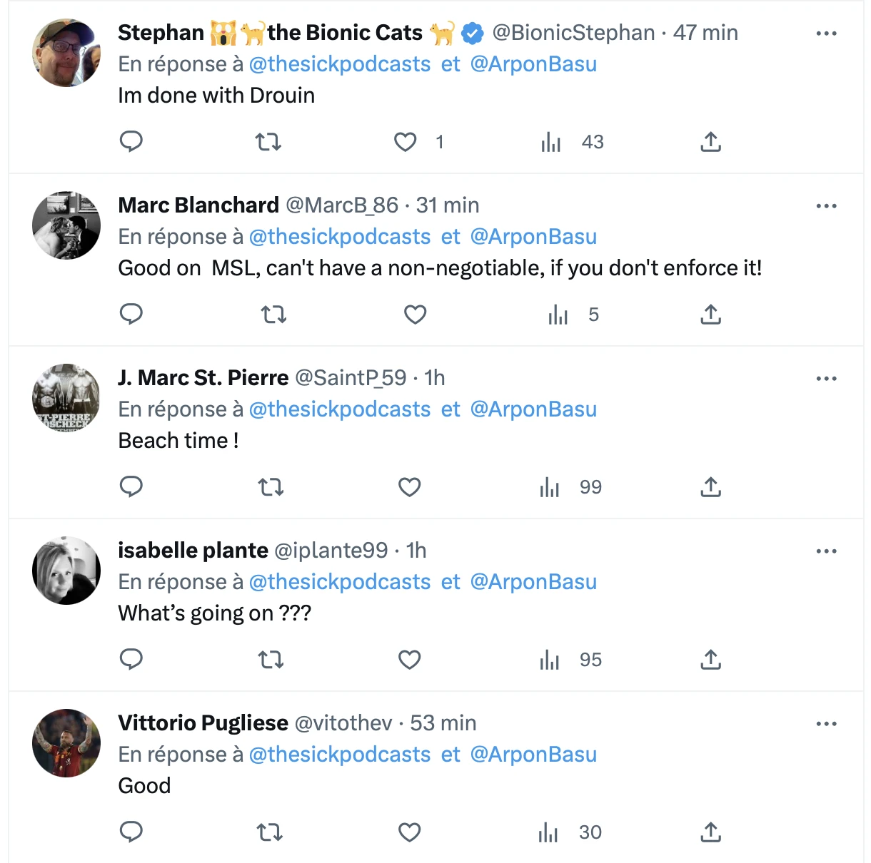The width and height of the screenshot is (871, 863).
Task: Share Stephan's tweet about Drouin
Action: coord(710,142)
